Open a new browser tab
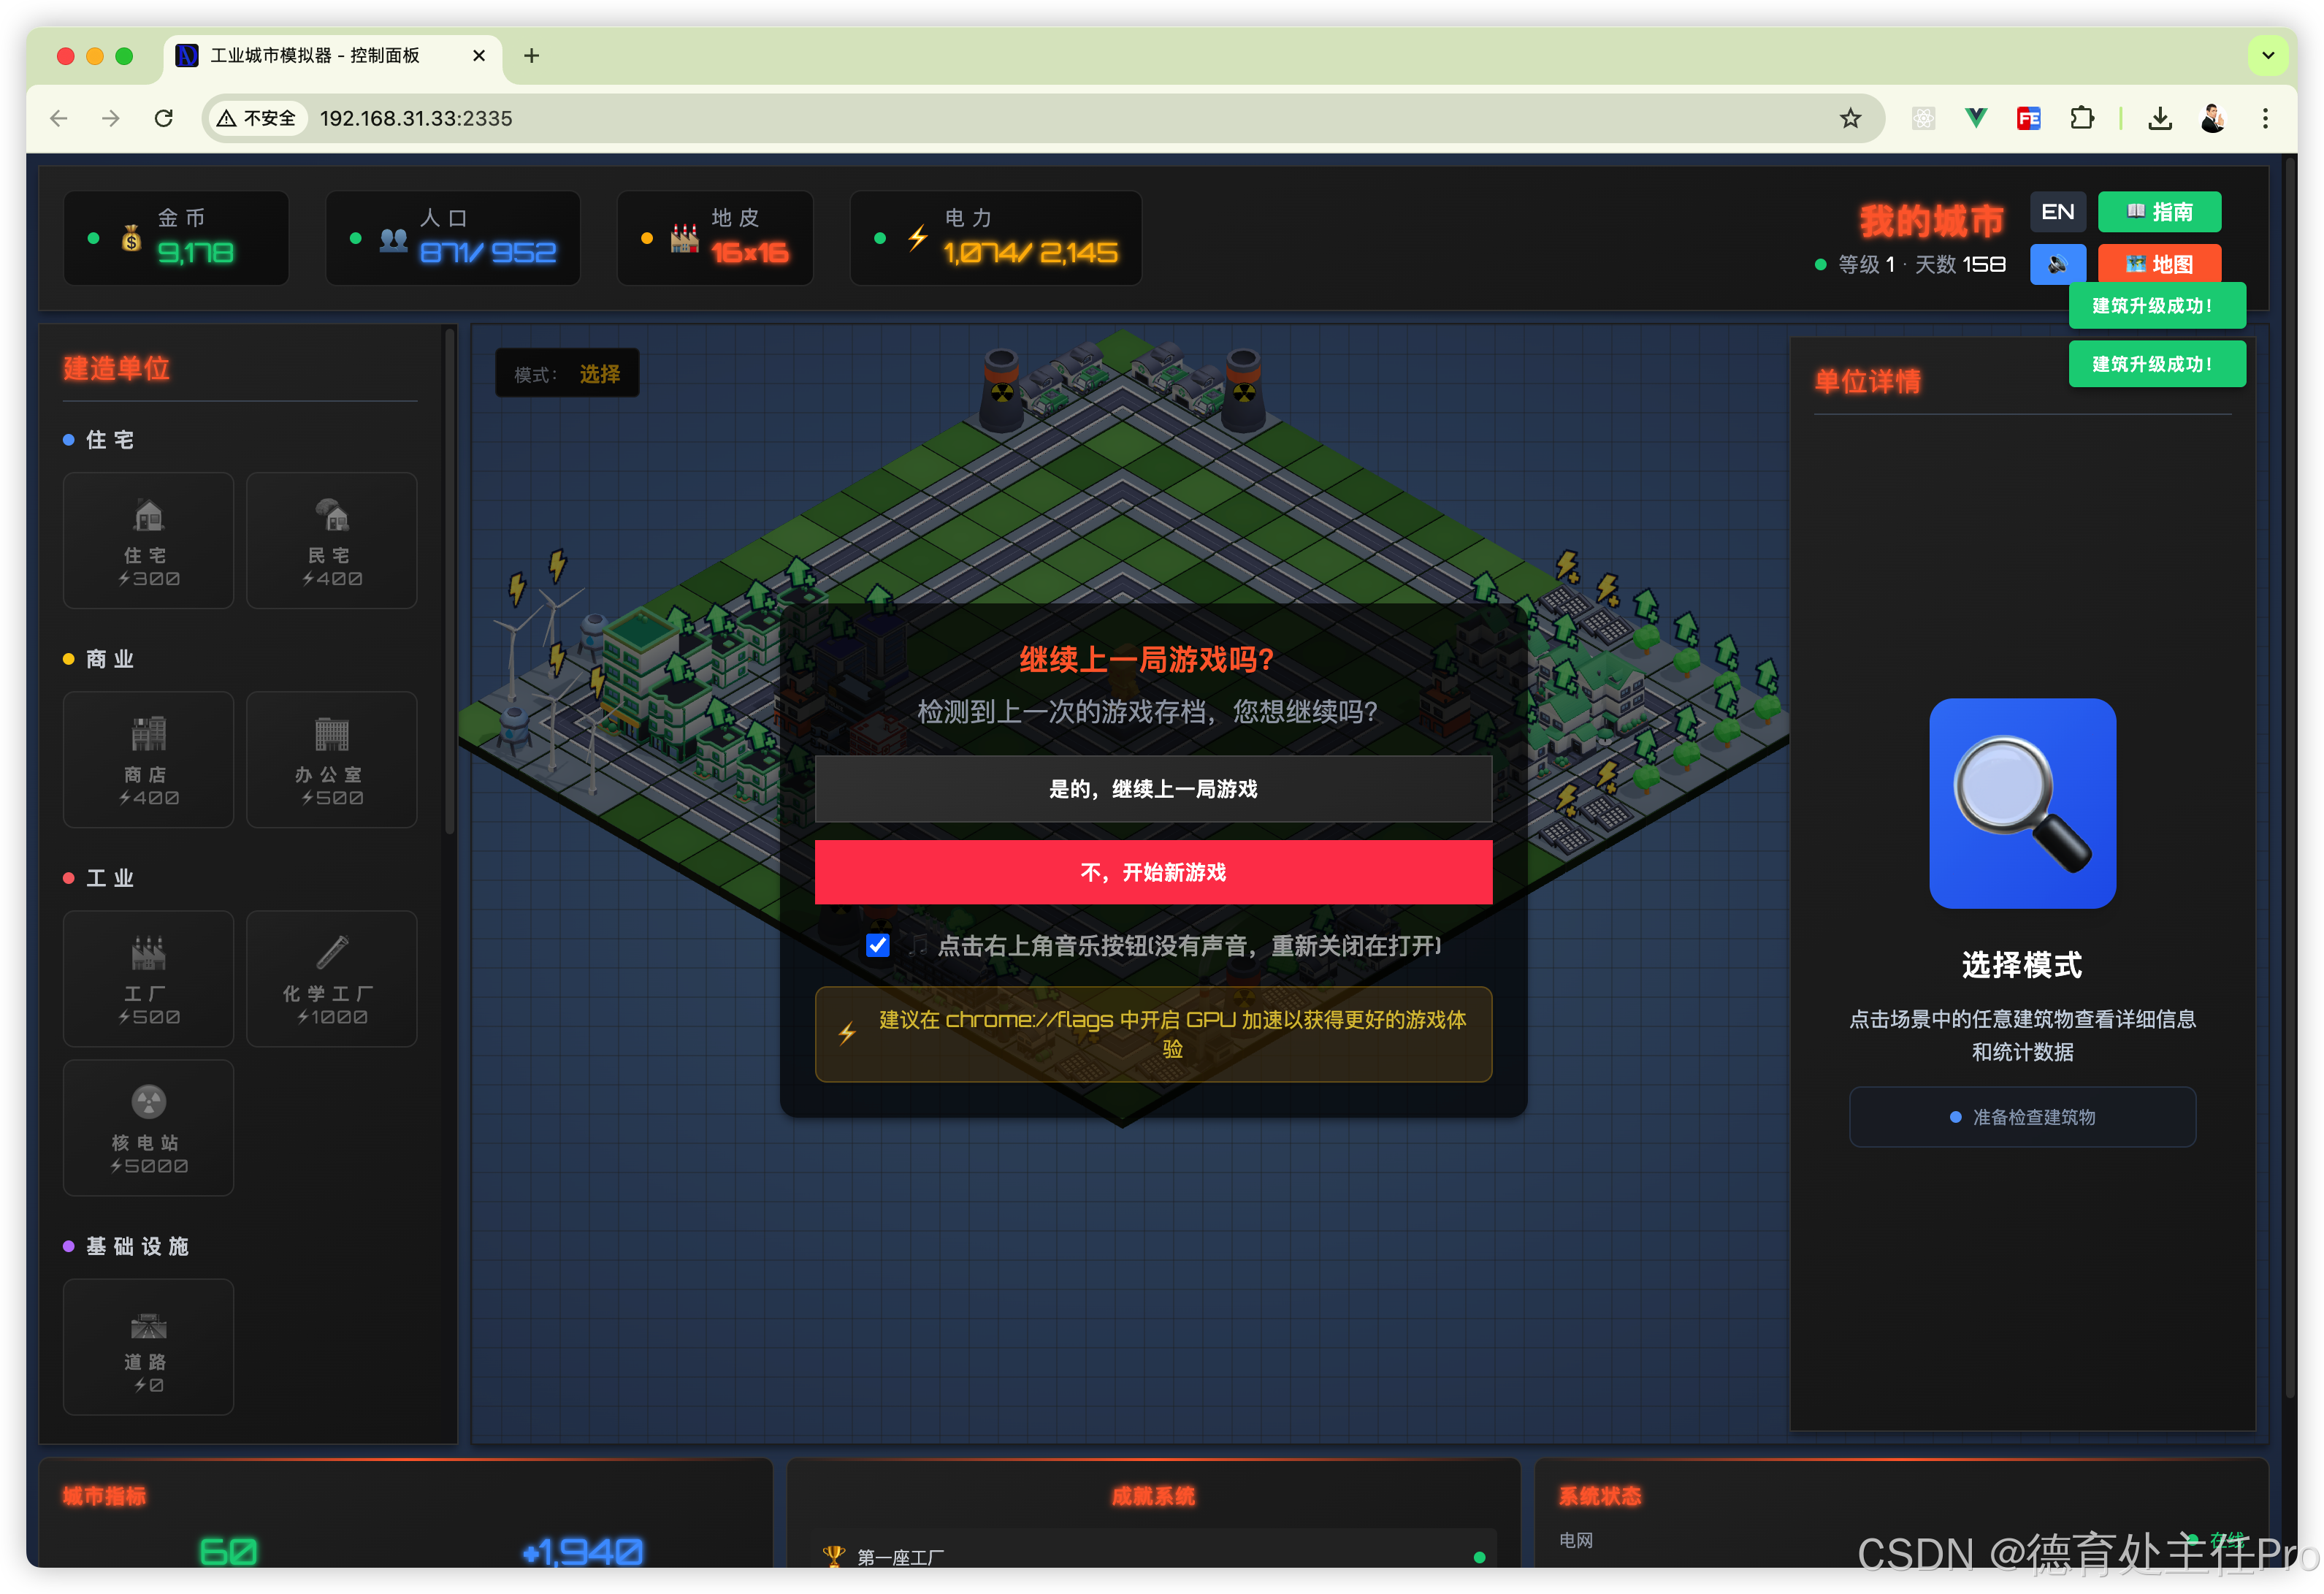 531,55
